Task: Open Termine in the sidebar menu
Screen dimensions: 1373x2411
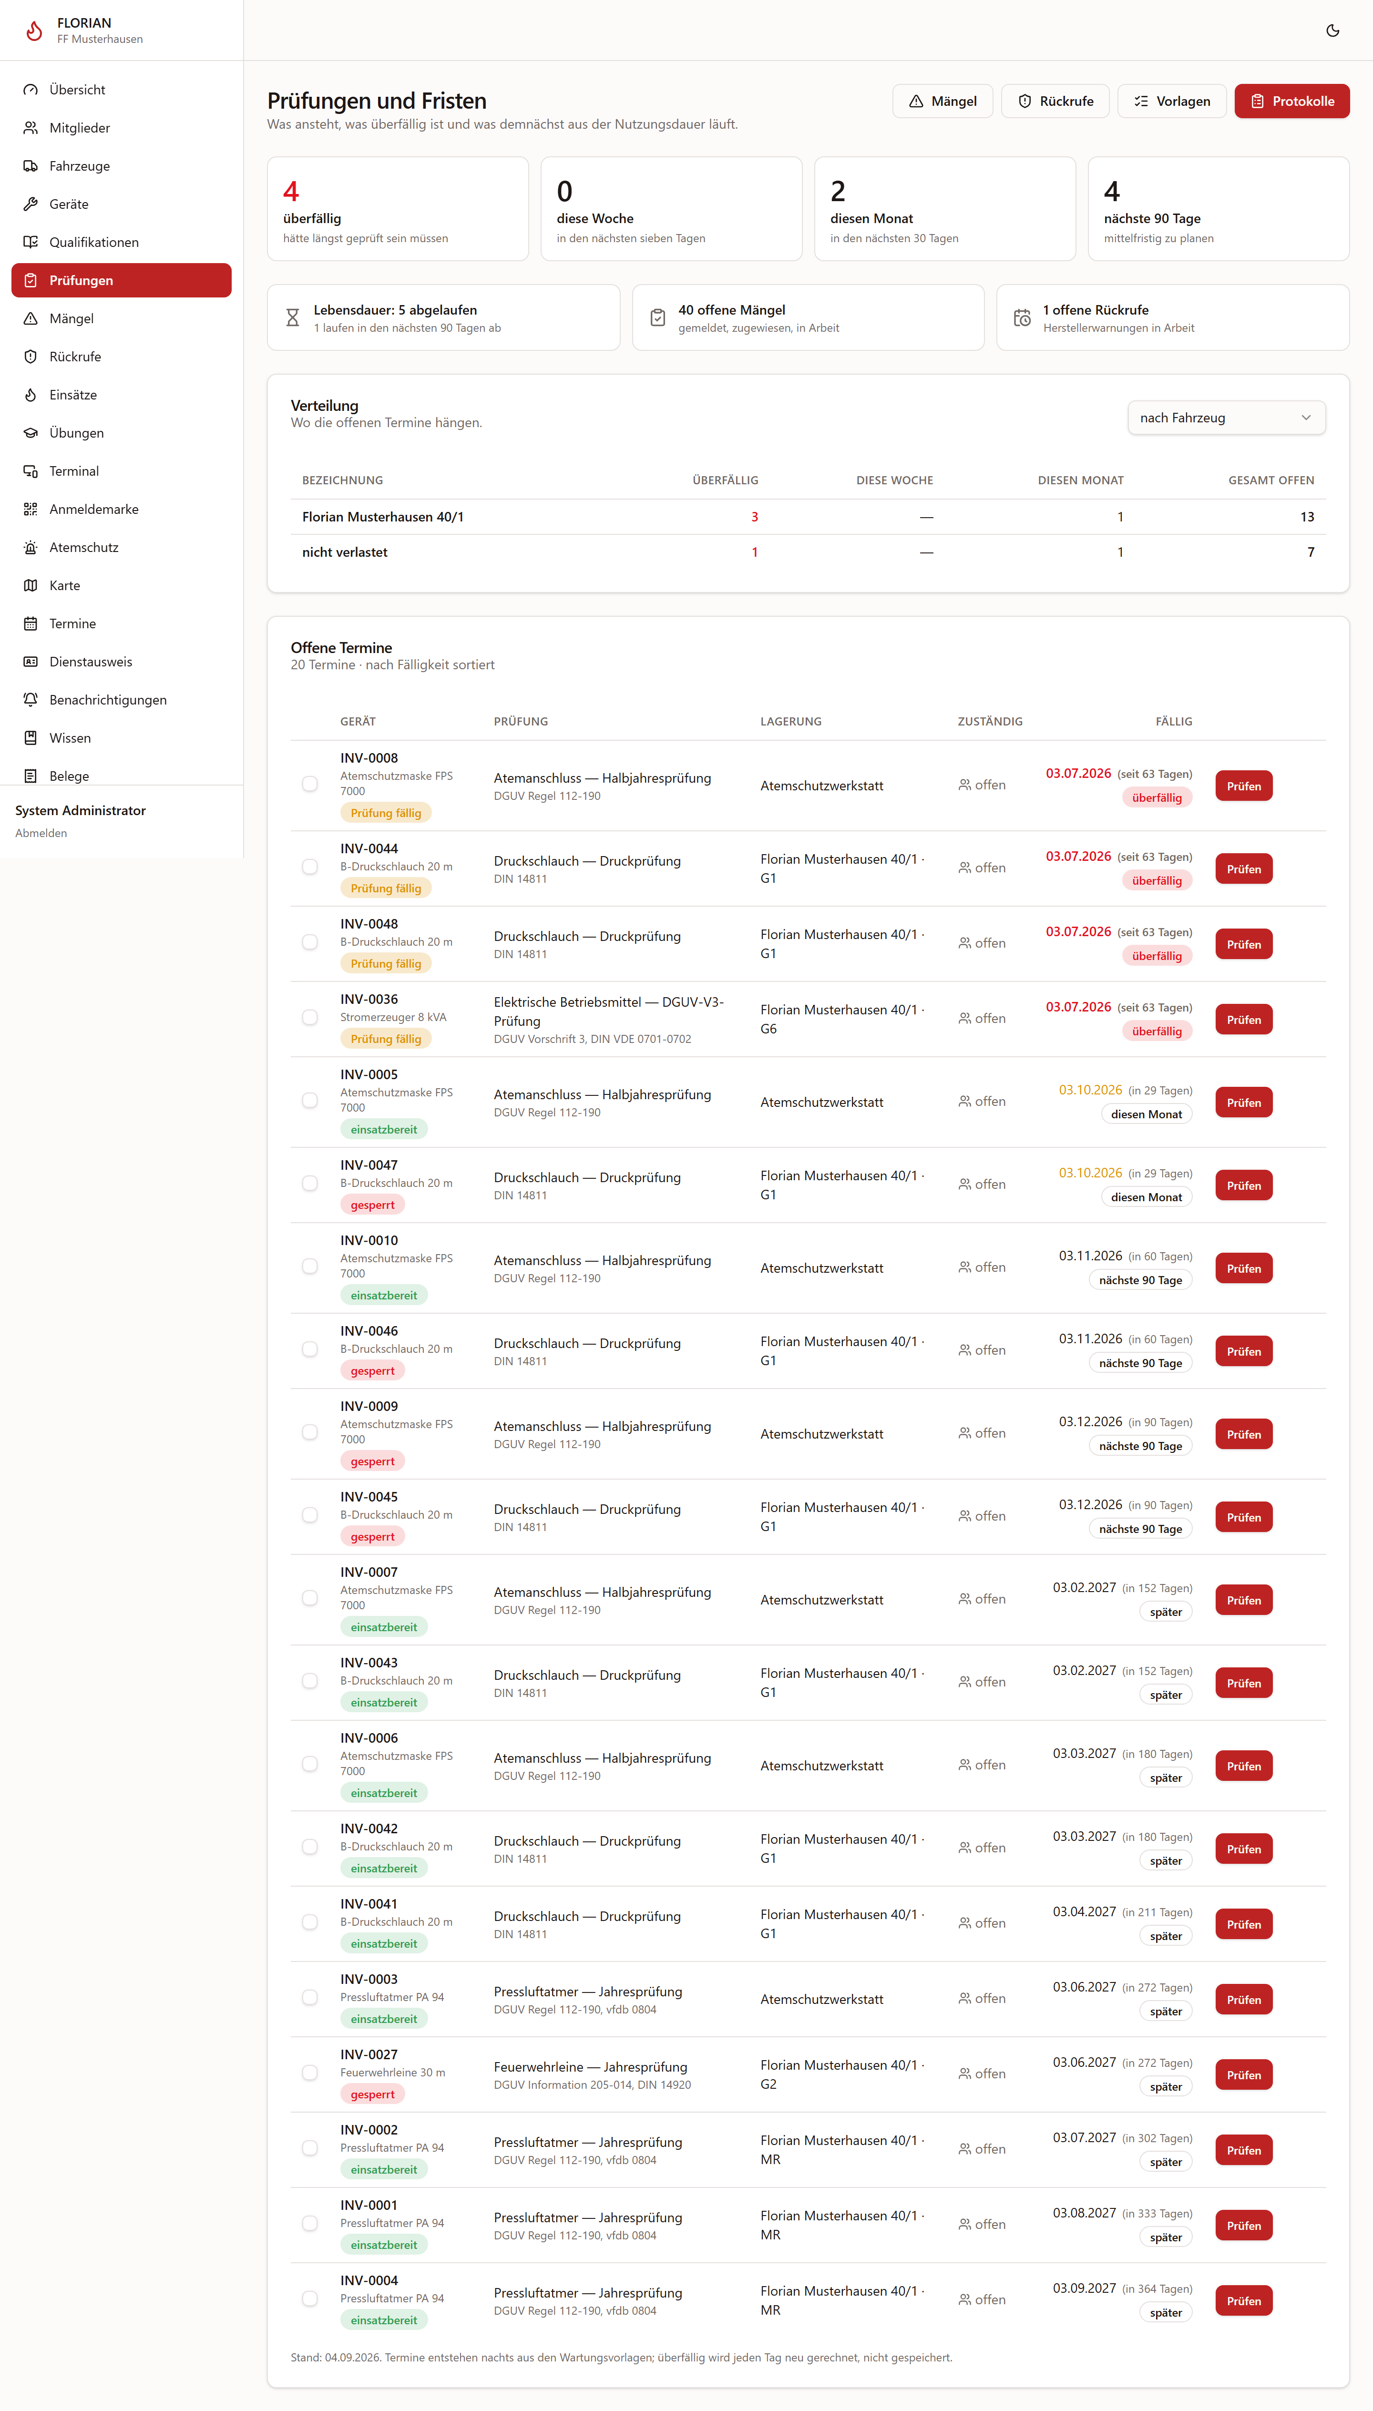Action: [x=122, y=623]
